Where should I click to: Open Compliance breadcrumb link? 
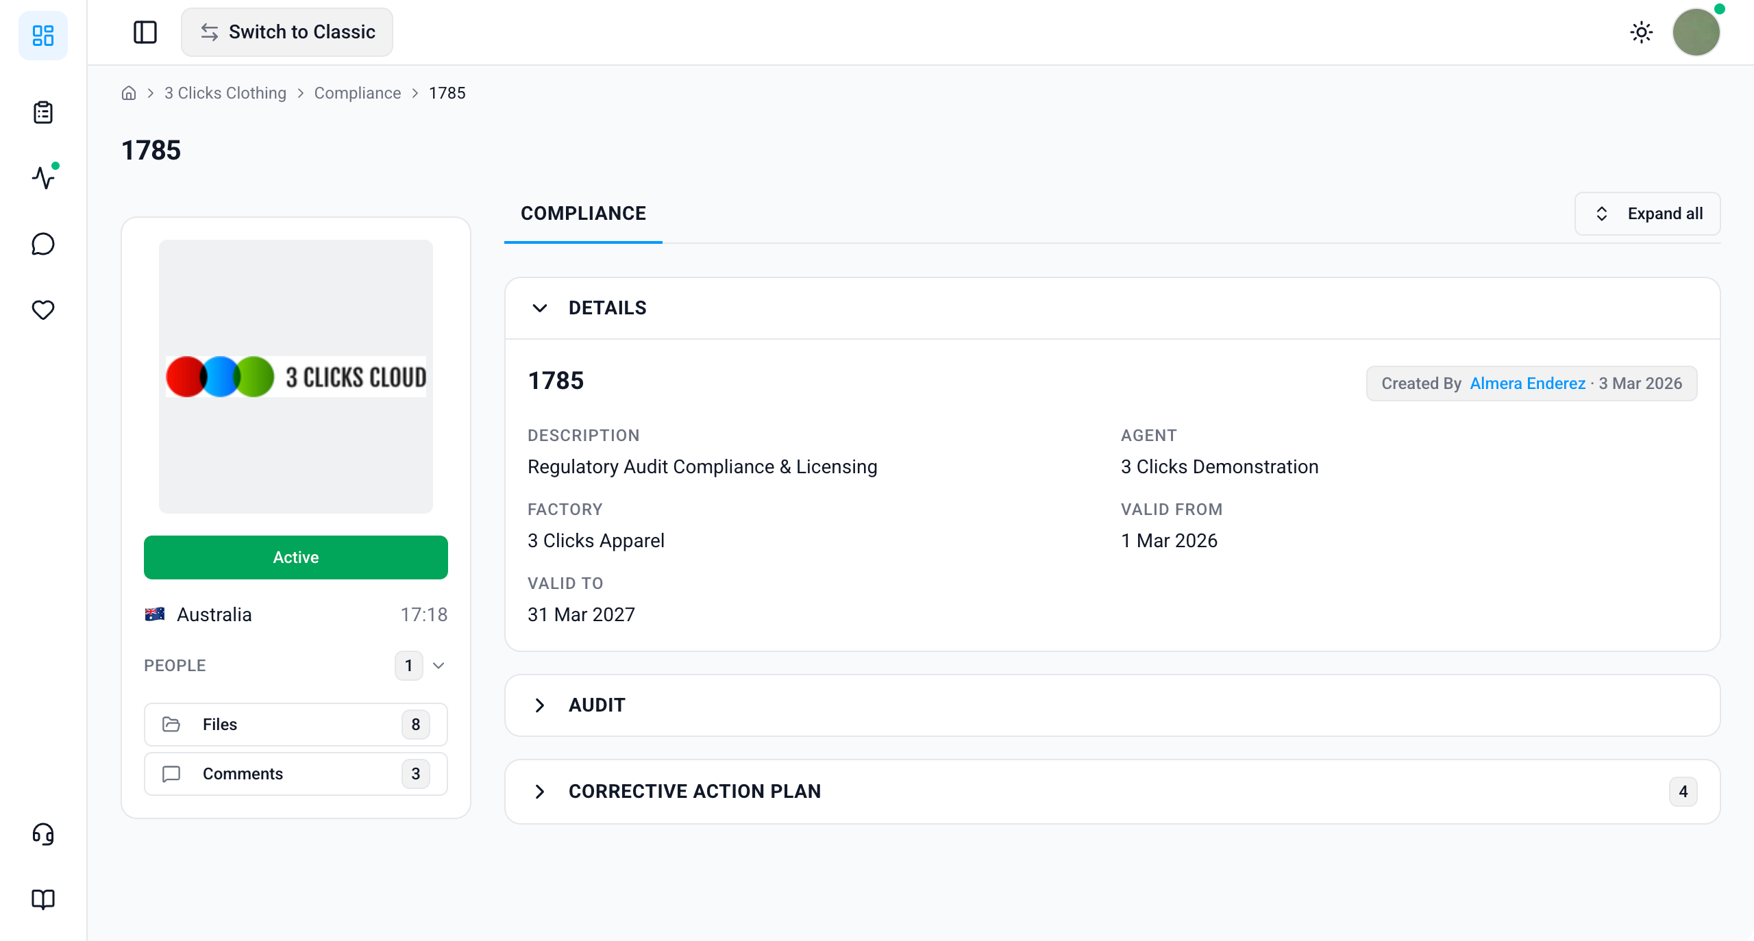(358, 93)
